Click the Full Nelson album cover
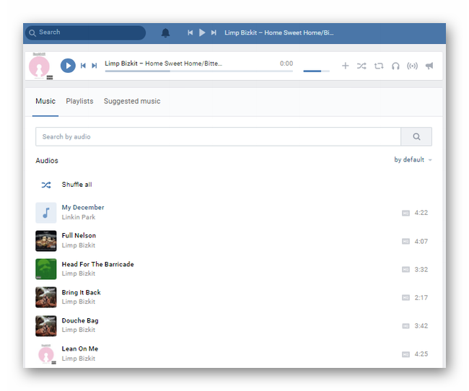Viewport: 469px width, 391px height. (x=45, y=241)
